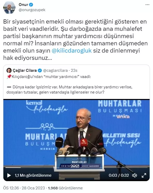
Task: Click the video thumbnail of the podium speech
Action: tap(76, 133)
